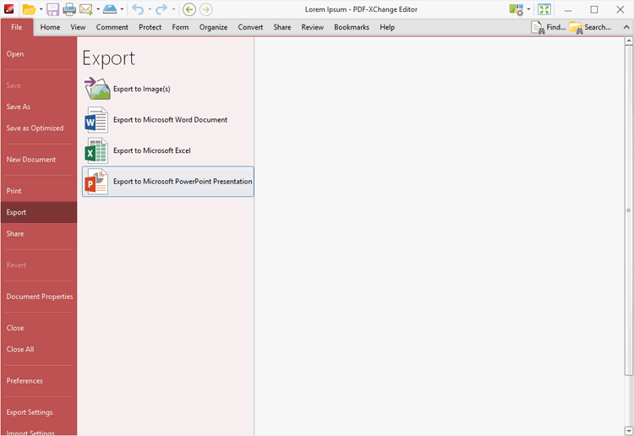Viewport: 634px width, 436px height.
Task: Select Save As in the File sidebar
Action: (39, 106)
